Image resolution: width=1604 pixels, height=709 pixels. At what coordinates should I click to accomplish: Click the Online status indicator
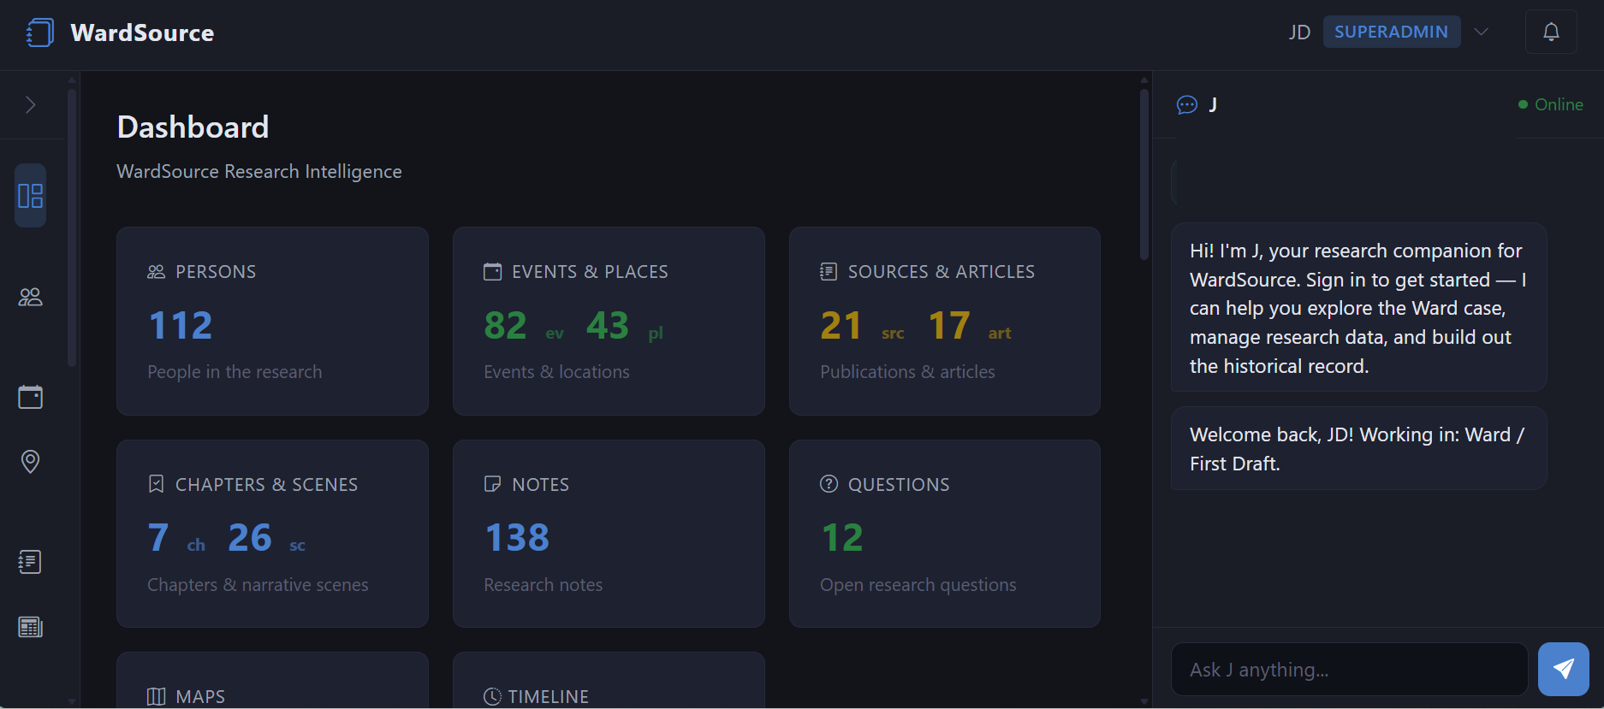click(x=1550, y=104)
